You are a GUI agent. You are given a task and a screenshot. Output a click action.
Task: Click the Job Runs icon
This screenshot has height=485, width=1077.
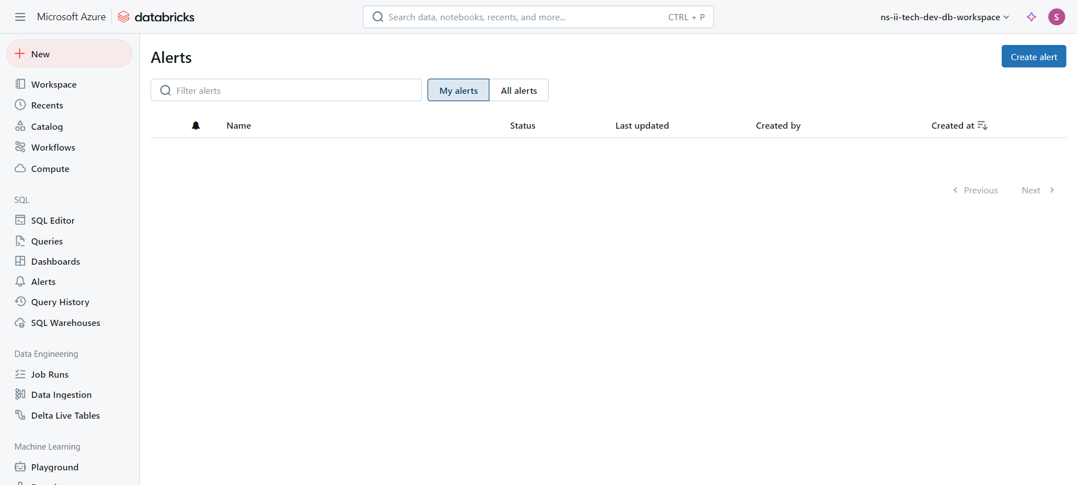[x=20, y=374]
